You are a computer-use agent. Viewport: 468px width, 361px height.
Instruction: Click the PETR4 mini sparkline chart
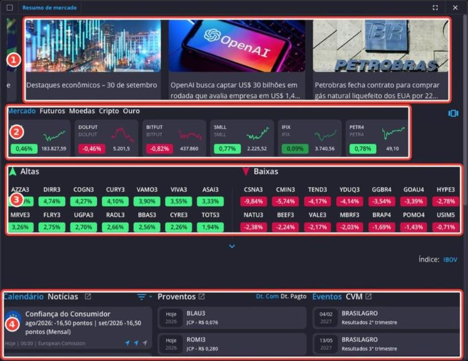point(394,133)
